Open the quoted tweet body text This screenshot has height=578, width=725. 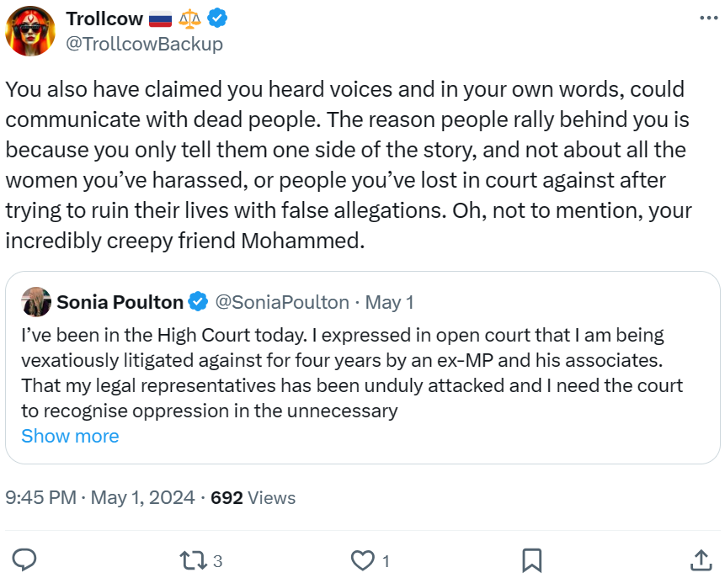(x=354, y=373)
